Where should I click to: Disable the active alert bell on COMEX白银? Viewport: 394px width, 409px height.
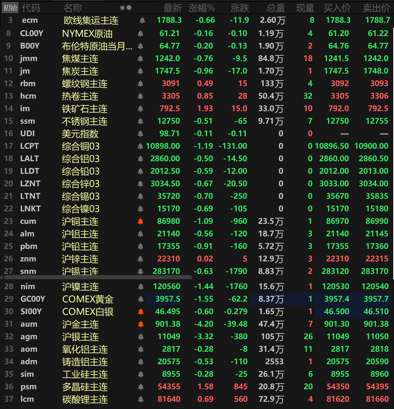pos(141,312)
